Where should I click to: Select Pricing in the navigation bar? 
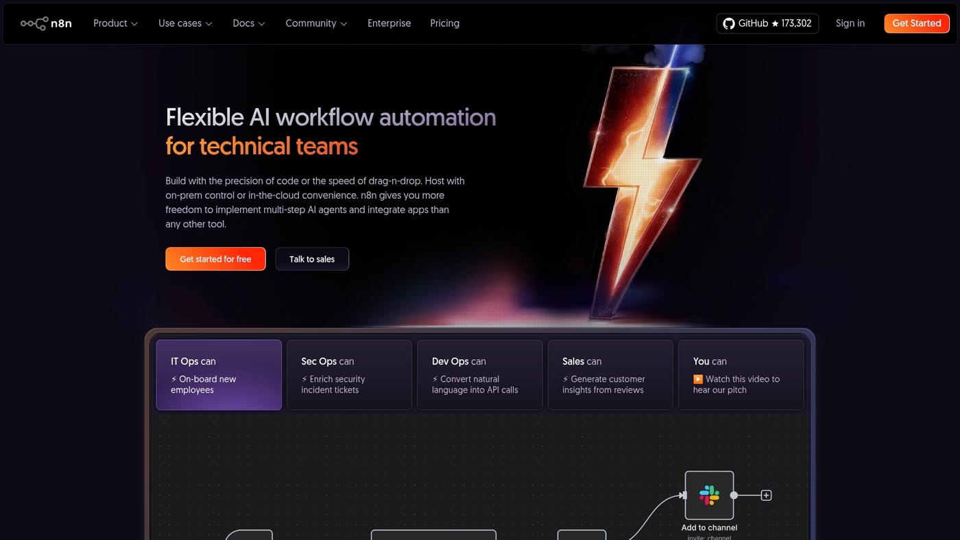click(444, 23)
